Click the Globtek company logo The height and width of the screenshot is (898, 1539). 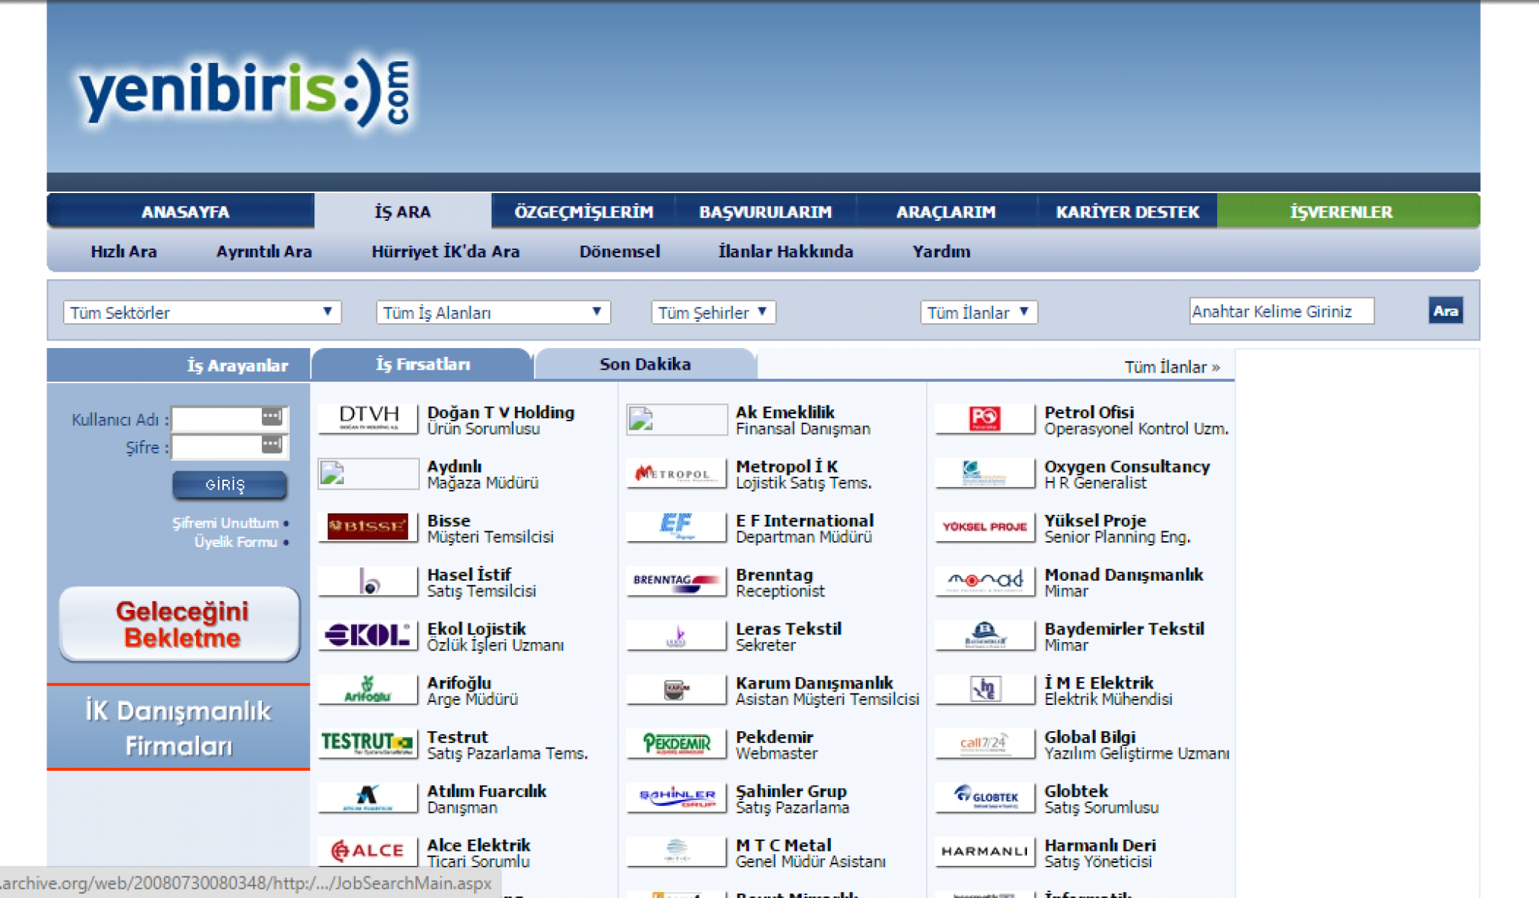pos(984,797)
